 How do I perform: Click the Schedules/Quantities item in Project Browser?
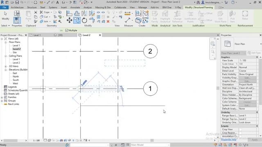pyautogui.click(x=18, y=90)
